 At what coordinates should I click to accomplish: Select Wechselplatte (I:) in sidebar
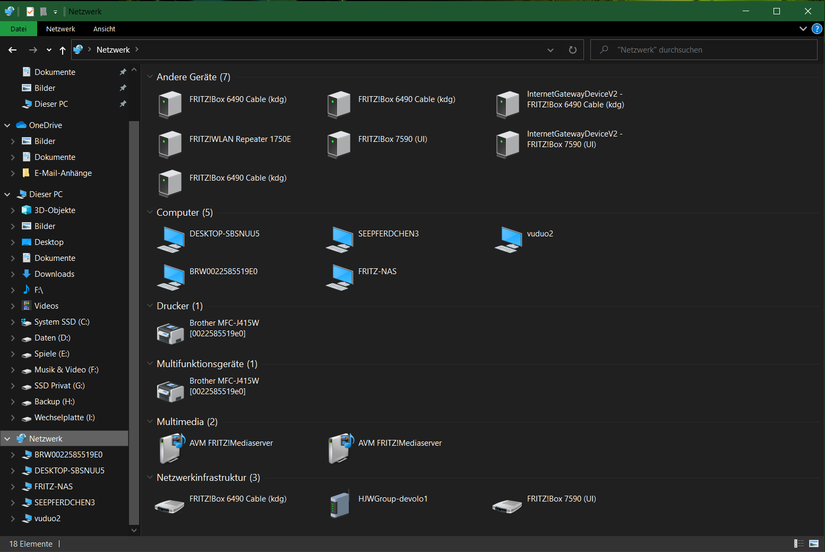pyautogui.click(x=64, y=418)
